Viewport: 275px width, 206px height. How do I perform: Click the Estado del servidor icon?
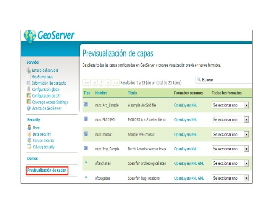coord(29,70)
